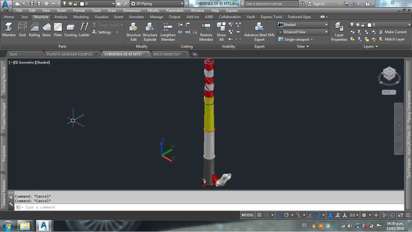
Task: Open Layer Properties manager
Action: click(339, 32)
